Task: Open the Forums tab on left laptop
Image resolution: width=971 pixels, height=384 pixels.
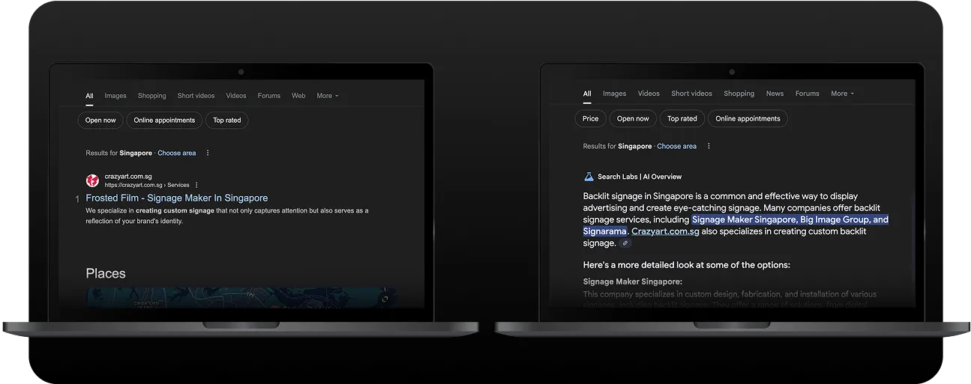Action: [268, 96]
